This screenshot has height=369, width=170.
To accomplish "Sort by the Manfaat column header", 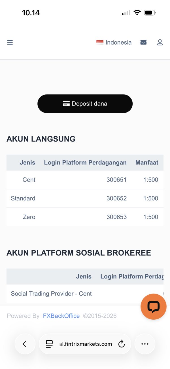I will coord(147,163).
